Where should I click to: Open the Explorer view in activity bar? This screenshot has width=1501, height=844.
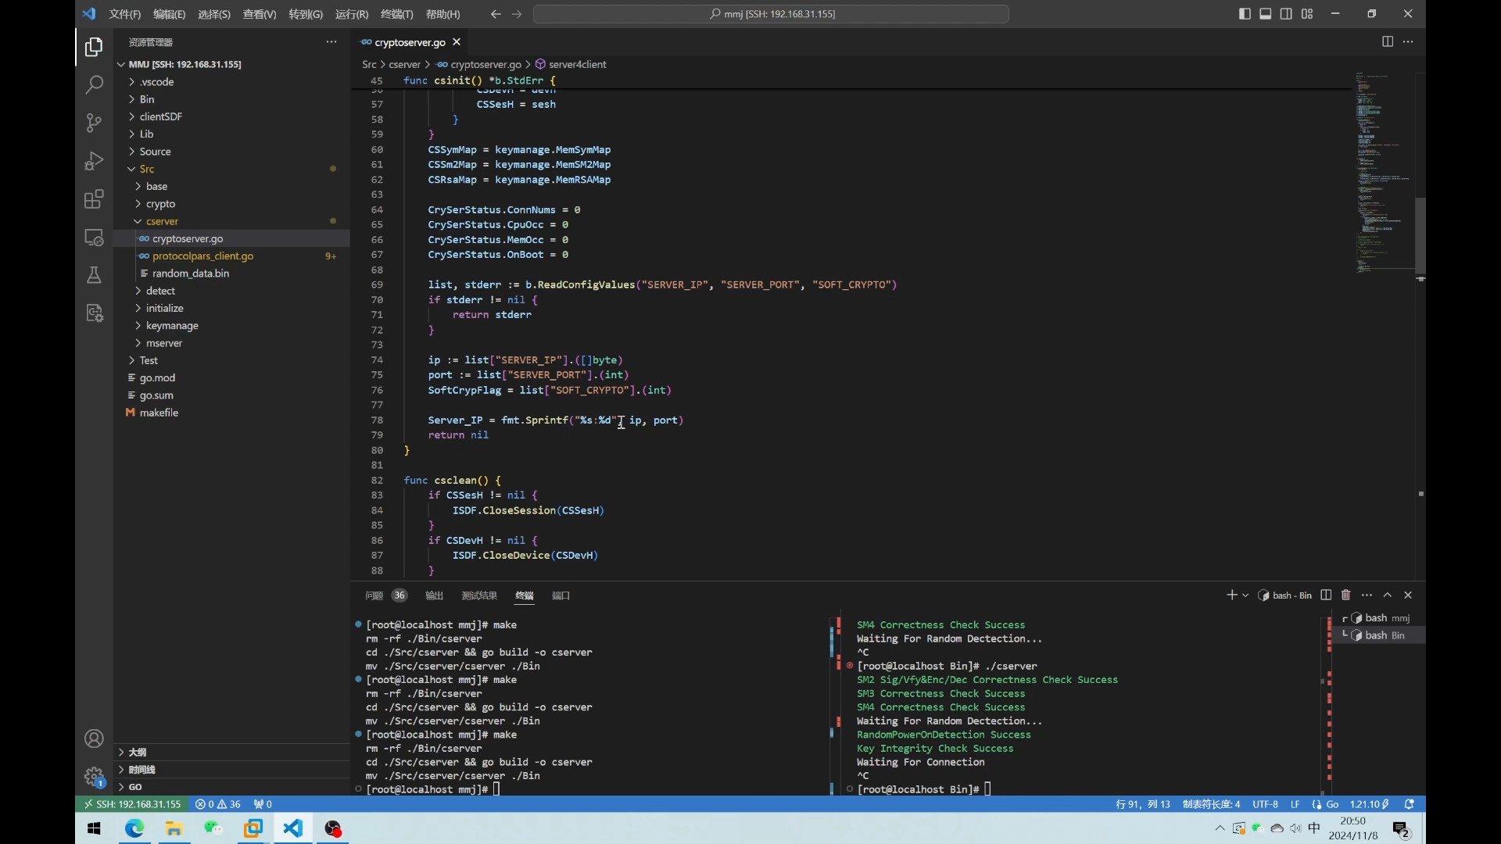[94, 48]
